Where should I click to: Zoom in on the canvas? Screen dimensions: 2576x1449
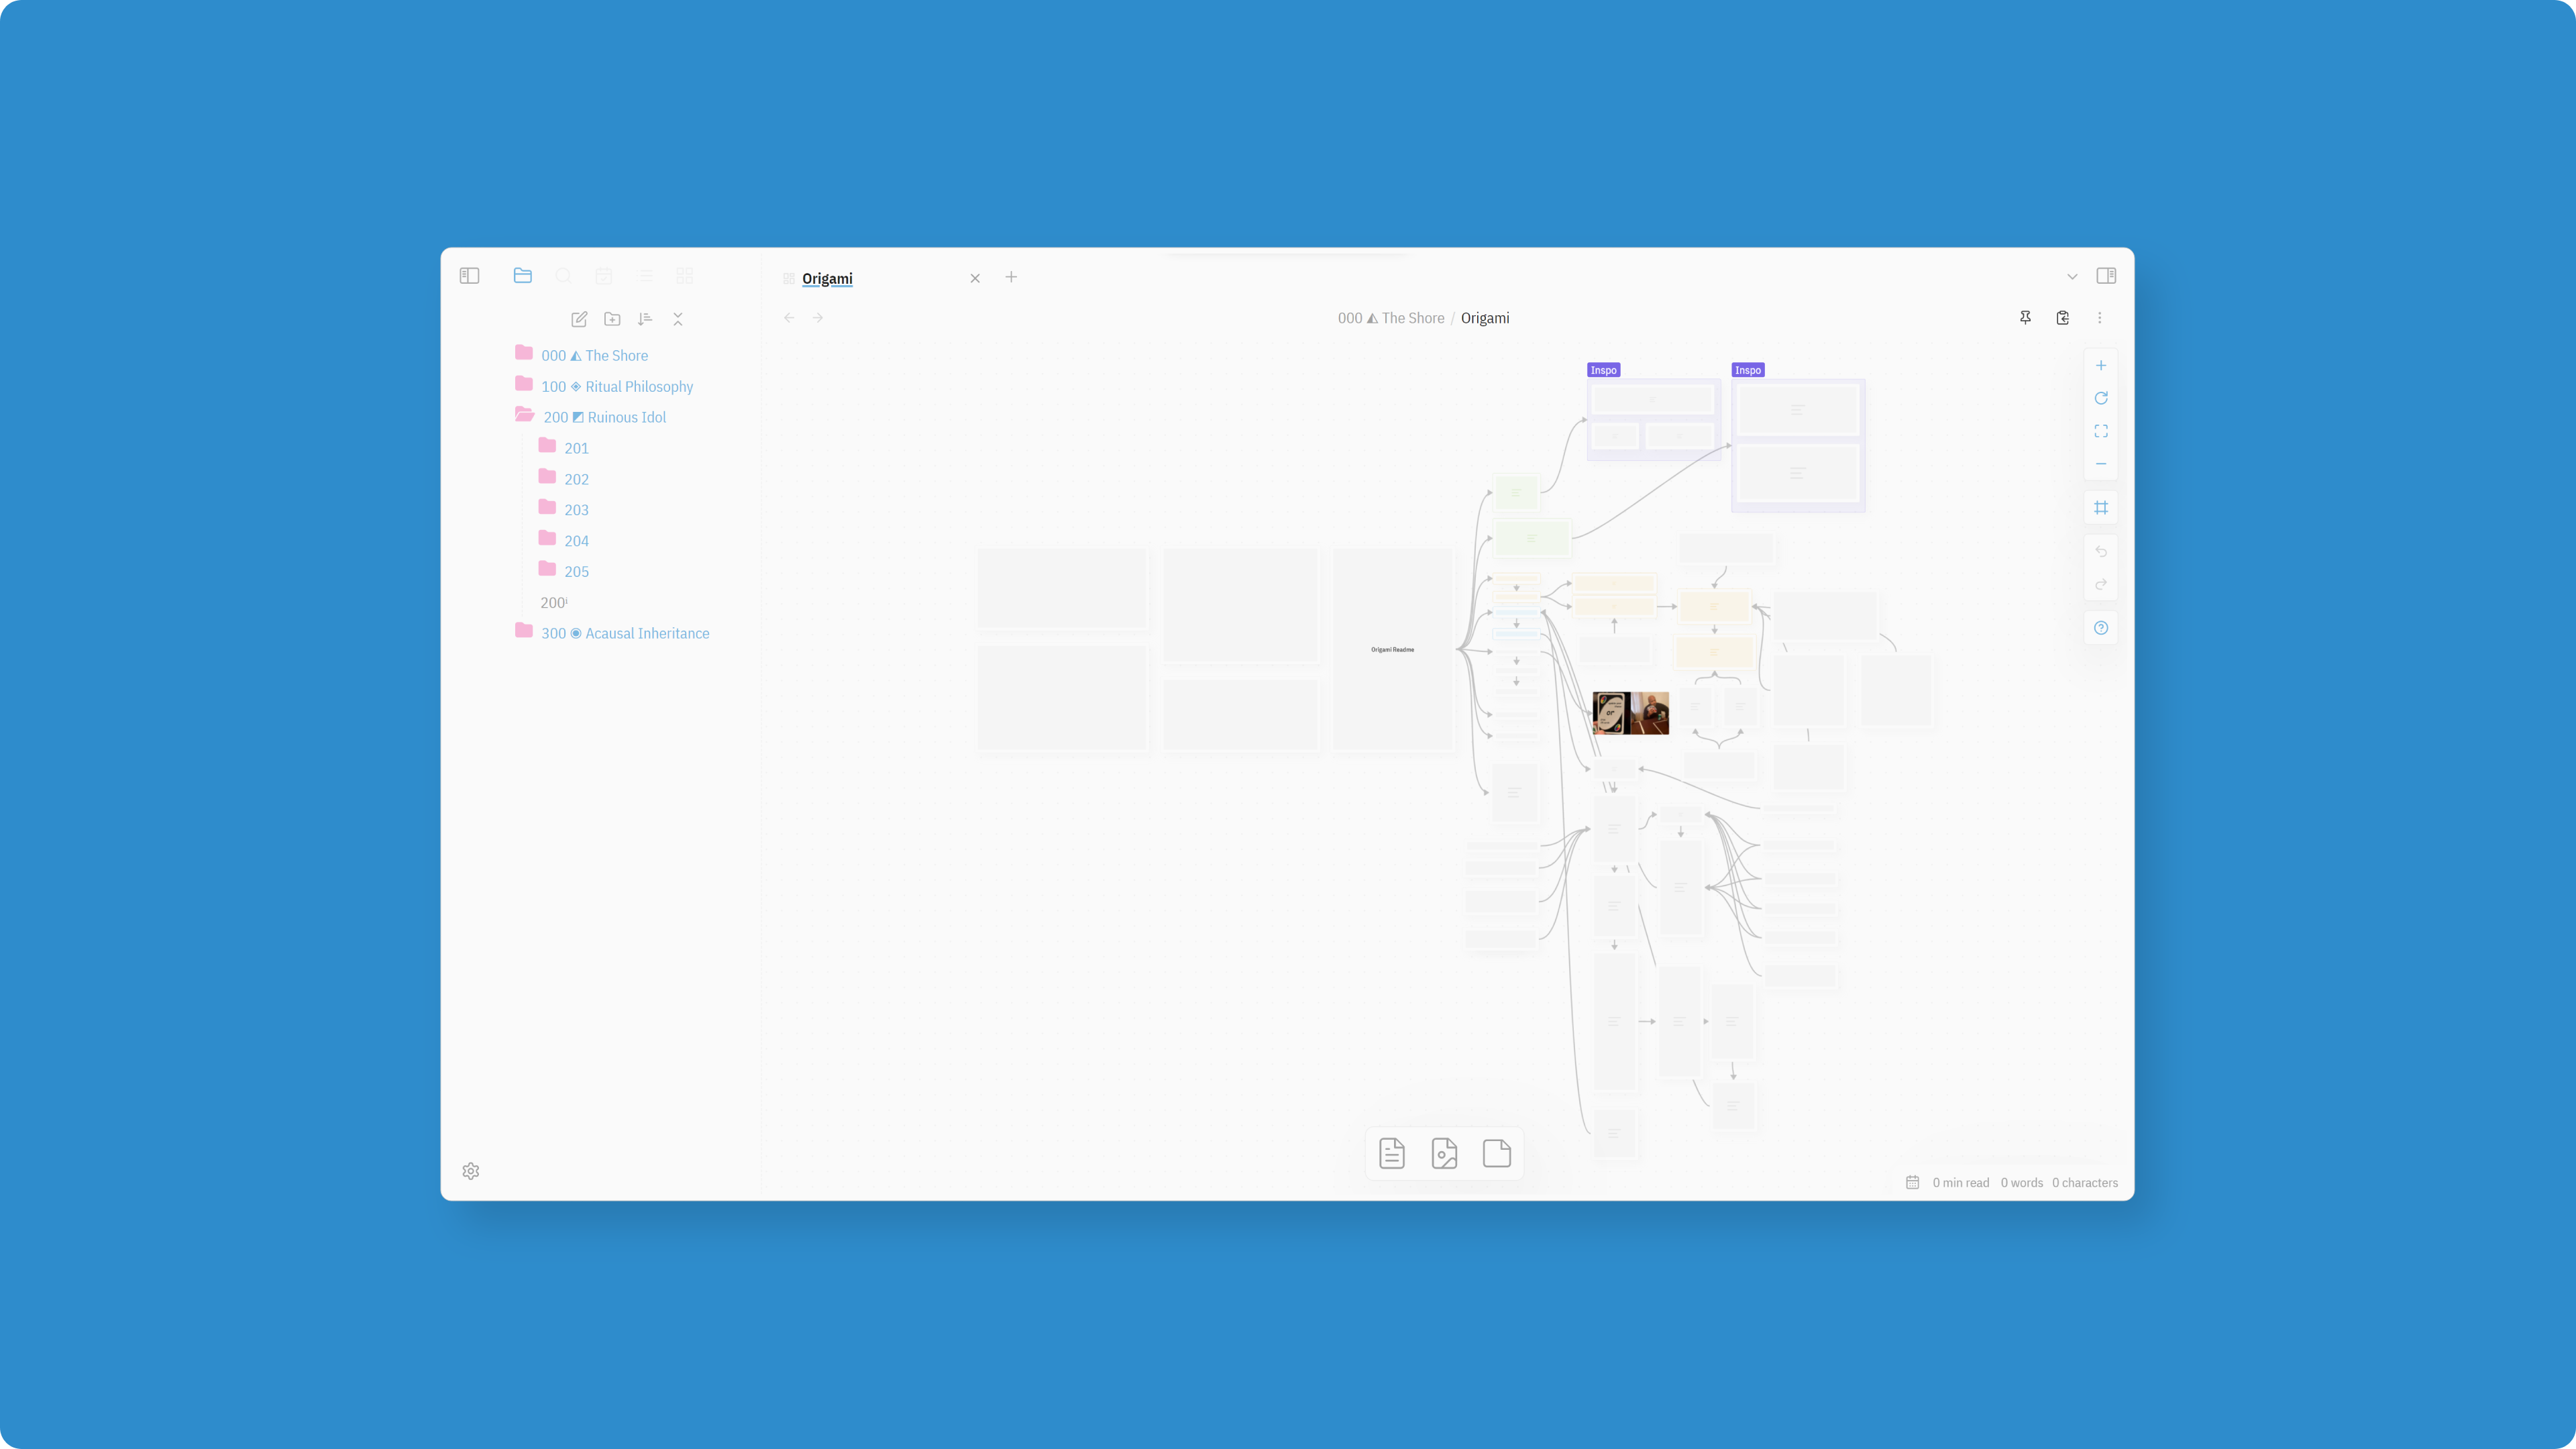tap(2101, 366)
